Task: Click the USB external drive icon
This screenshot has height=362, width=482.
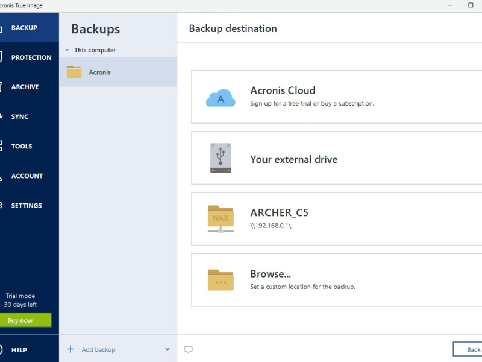Action: (x=221, y=158)
